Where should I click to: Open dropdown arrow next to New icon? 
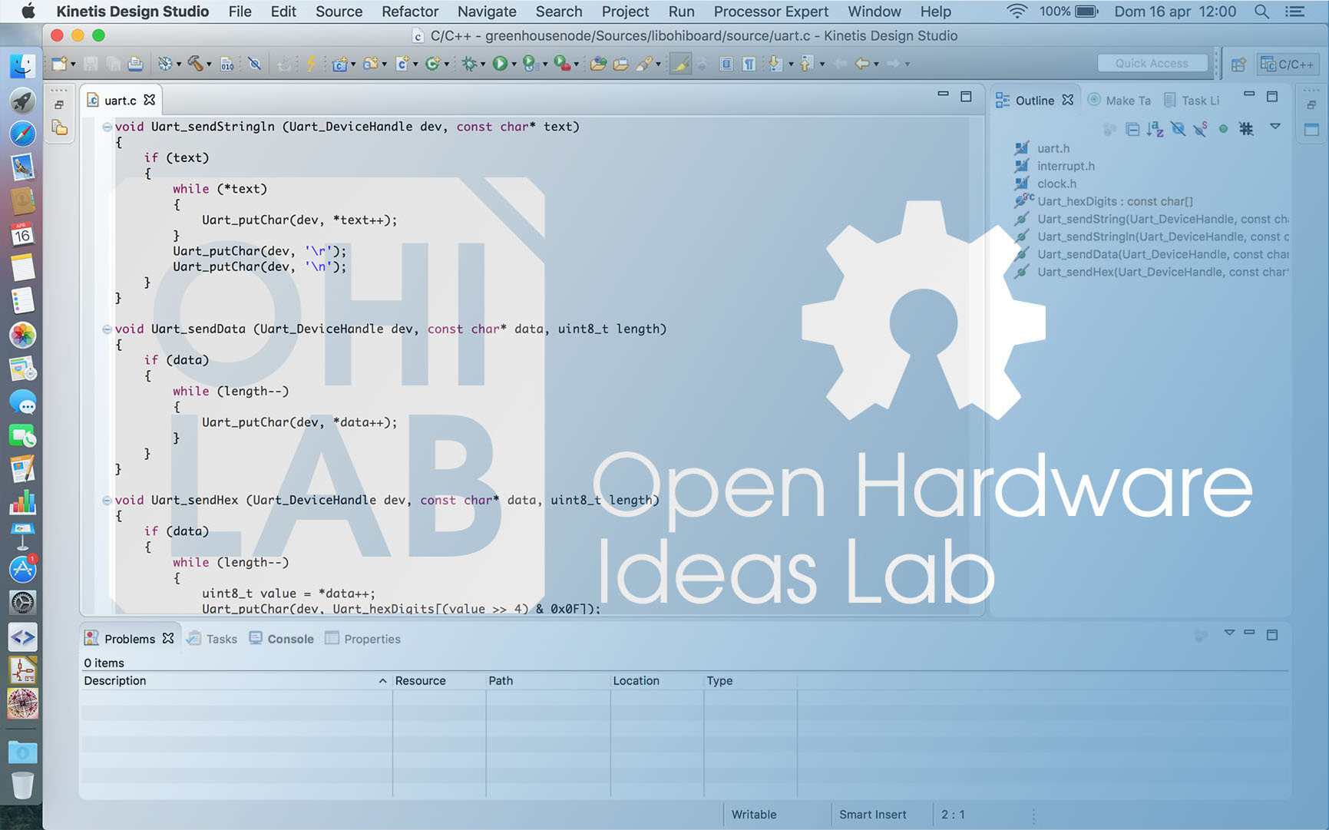[x=73, y=64]
